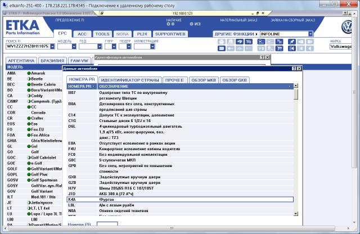The width and height of the screenshot is (360, 234).
Task: Click the МОДЕЛЬ list header
Action: point(34,67)
